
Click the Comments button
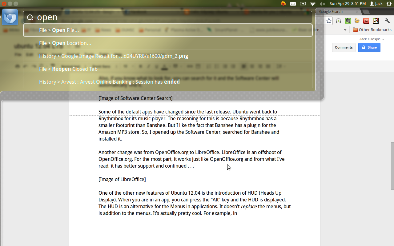tap(344, 47)
